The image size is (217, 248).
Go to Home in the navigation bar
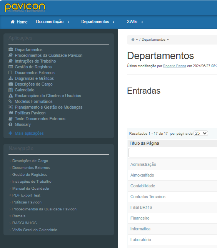pos(19,22)
